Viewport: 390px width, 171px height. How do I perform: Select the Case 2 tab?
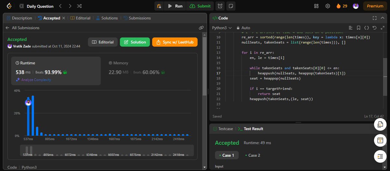(253, 155)
